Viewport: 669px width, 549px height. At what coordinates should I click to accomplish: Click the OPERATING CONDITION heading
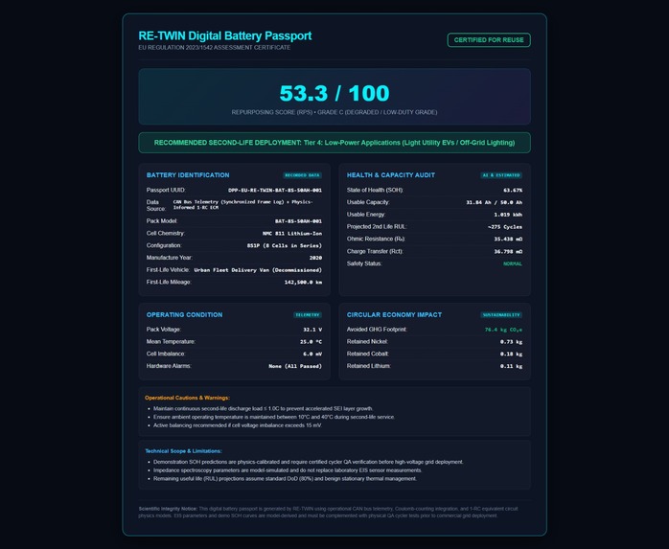(x=184, y=315)
